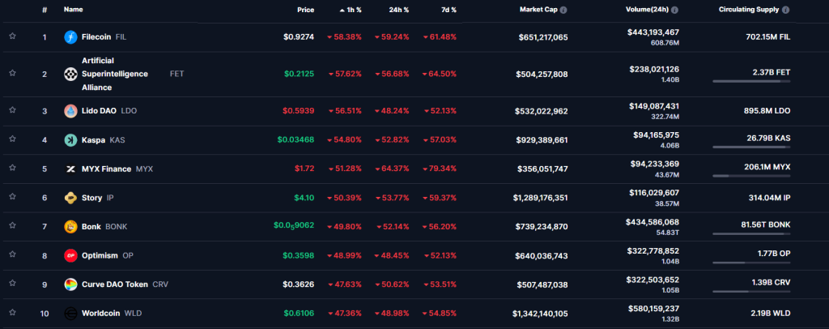Open the Market Cap info icon
Image resolution: width=829 pixels, height=329 pixels.
pos(563,10)
